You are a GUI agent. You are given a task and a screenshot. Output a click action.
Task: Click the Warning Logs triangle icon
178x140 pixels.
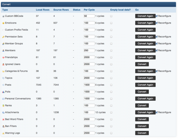[3, 133]
